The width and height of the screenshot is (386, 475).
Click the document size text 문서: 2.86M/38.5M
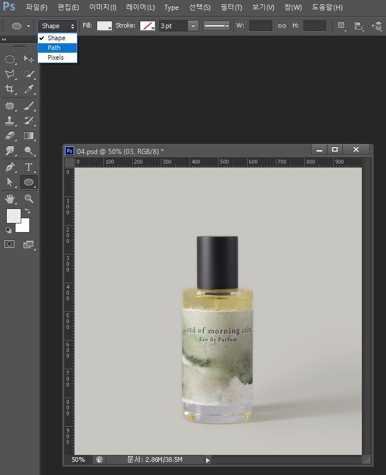[155, 459]
